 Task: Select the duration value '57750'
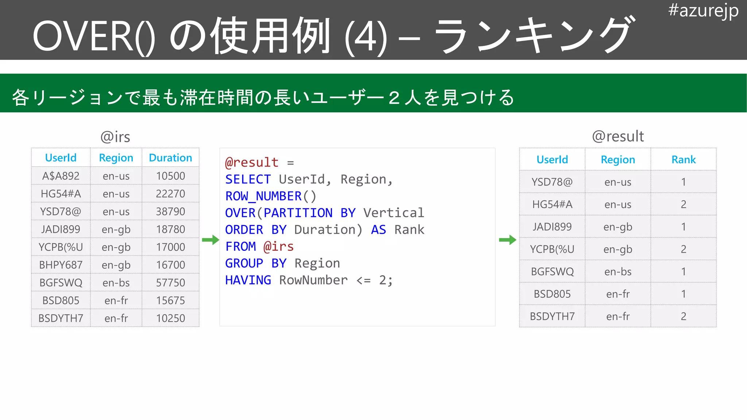click(x=170, y=283)
